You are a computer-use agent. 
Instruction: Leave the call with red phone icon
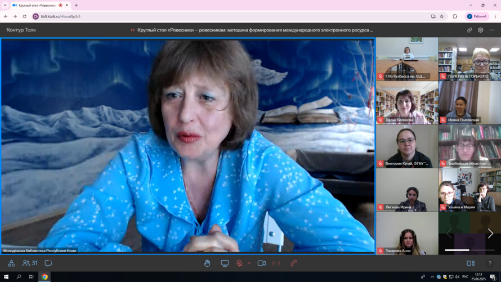294,263
